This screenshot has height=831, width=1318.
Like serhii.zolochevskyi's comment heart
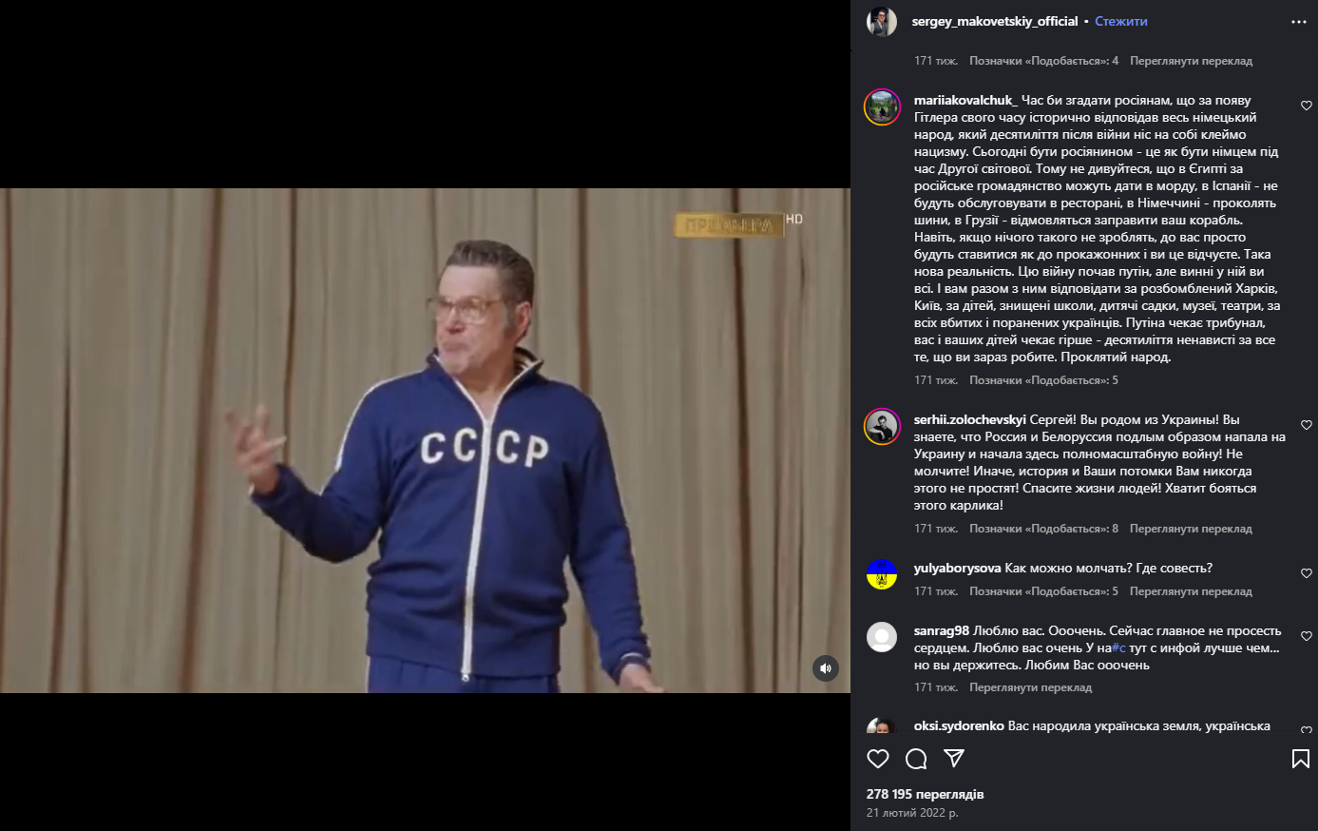click(1307, 425)
